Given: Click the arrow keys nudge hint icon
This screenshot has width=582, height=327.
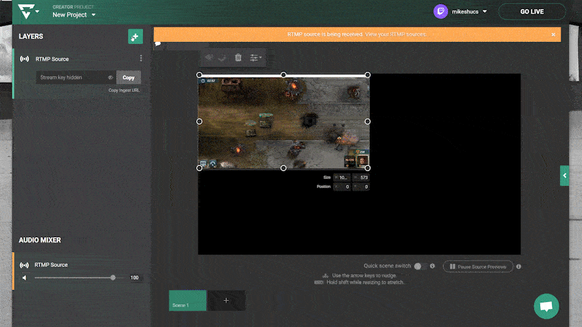Looking at the screenshot, I should pyautogui.click(x=325, y=275).
